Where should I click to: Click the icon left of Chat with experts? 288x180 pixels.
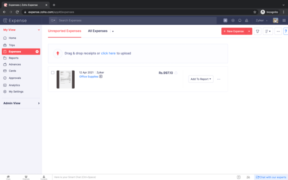tap(248, 177)
